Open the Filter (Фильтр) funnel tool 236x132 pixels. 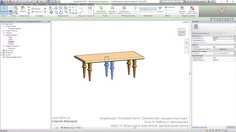pos(160,9)
